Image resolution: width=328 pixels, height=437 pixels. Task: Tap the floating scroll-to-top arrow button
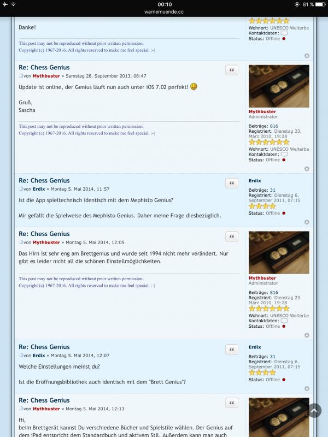[x=315, y=411]
